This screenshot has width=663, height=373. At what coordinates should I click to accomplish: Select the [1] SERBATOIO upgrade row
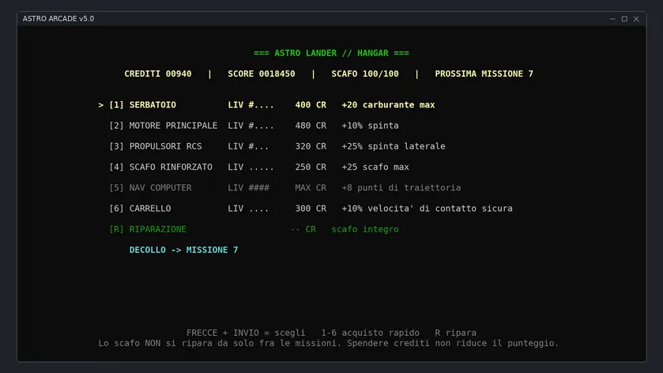pyautogui.click(x=266, y=105)
